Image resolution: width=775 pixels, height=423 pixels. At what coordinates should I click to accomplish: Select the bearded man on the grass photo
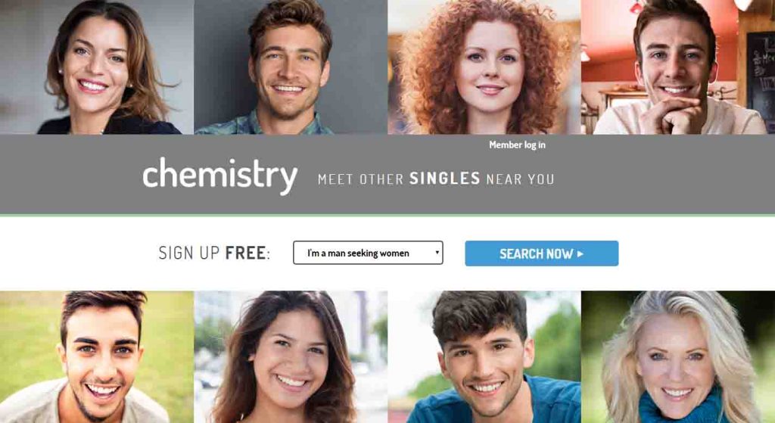[x=97, y=356]
